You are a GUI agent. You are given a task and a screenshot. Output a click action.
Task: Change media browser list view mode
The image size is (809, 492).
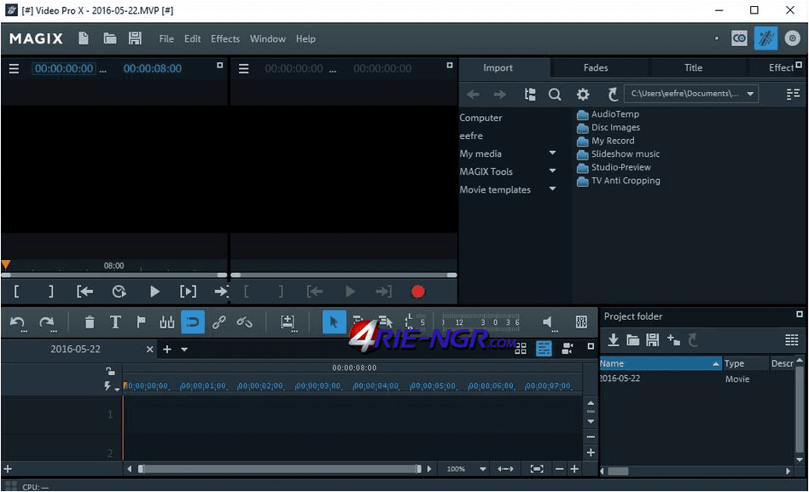pos(793,94)
